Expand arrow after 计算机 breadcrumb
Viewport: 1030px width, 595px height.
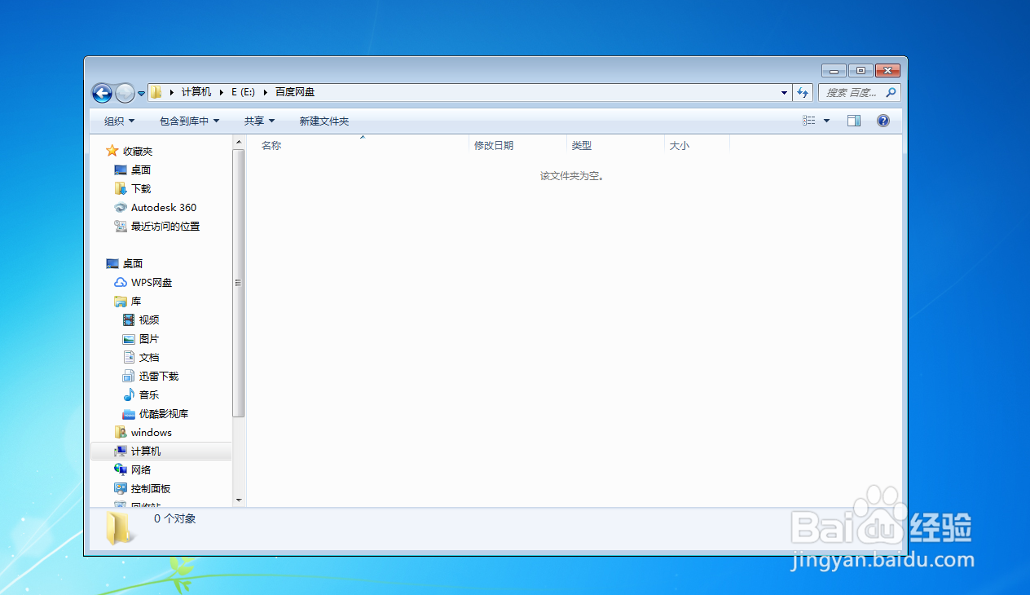pyautogui.click(x=221, y=93)
